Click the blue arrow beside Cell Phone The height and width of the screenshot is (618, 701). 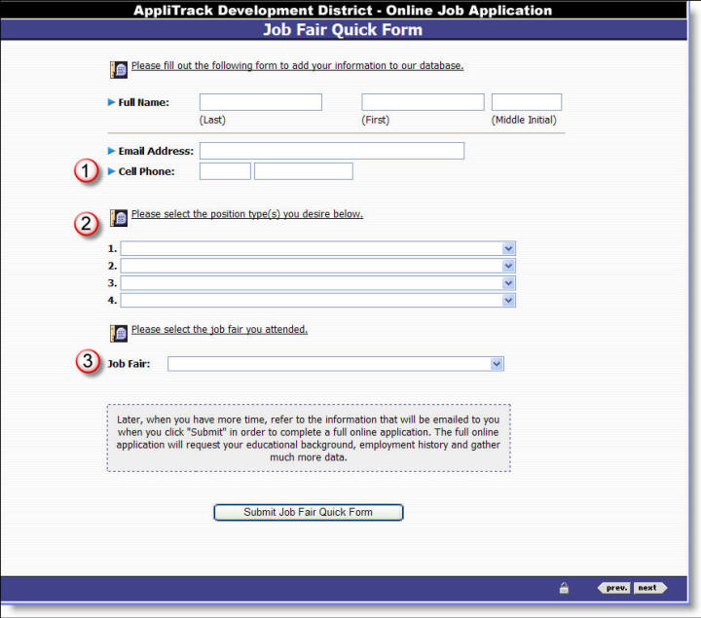111,171
